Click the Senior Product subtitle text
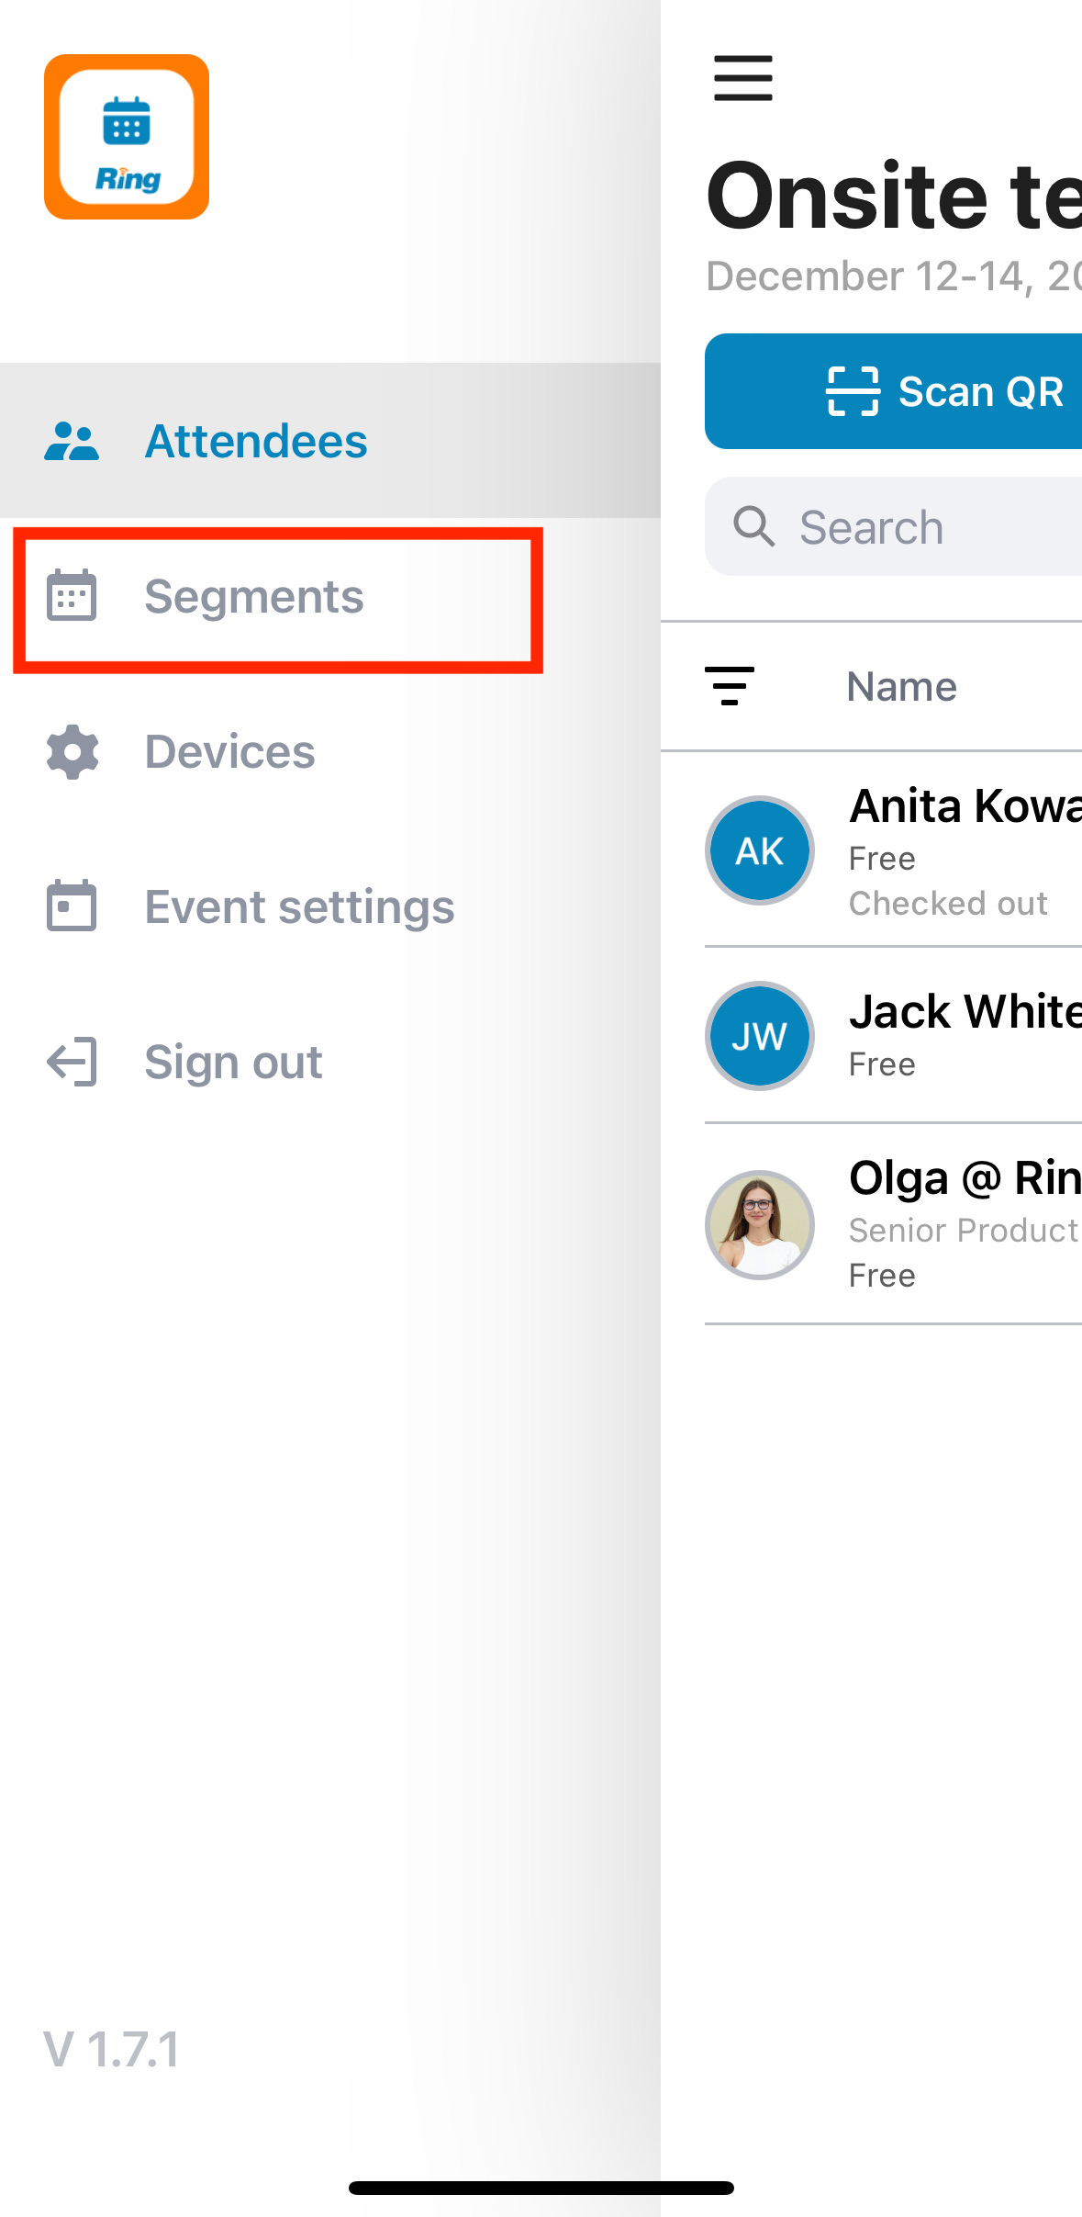 (965, 1230)
